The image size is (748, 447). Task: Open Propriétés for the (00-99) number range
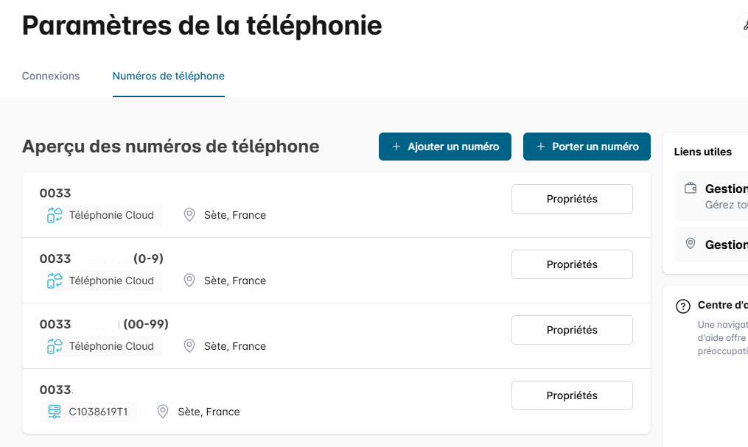572,330
